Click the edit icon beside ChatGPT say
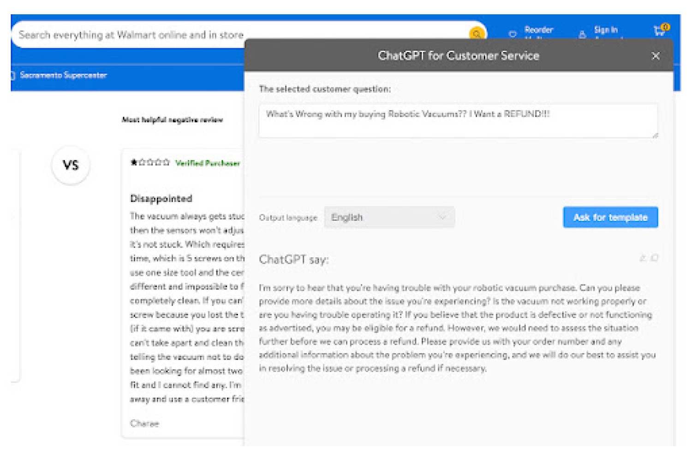This screenshot has height=461, width=692. click(643, 258)
